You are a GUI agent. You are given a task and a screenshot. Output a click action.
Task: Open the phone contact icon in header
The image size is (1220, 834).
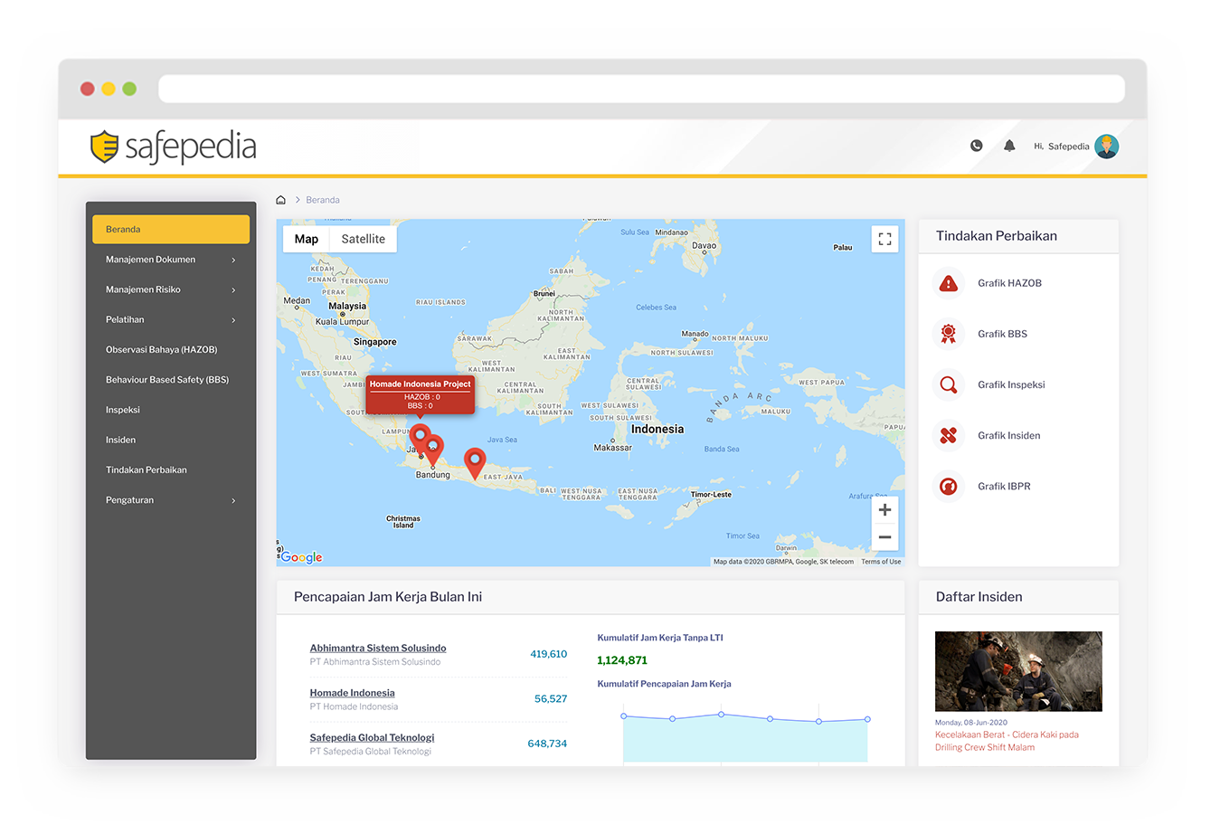(x=977, y=146)
